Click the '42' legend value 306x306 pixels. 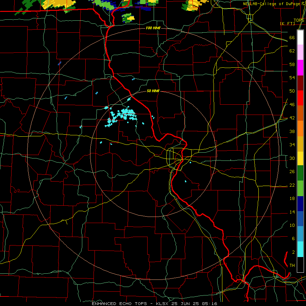point(292,118)
